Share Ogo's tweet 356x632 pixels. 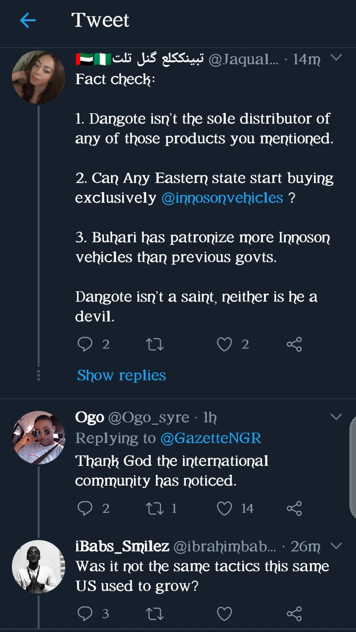tap(294, 508)
